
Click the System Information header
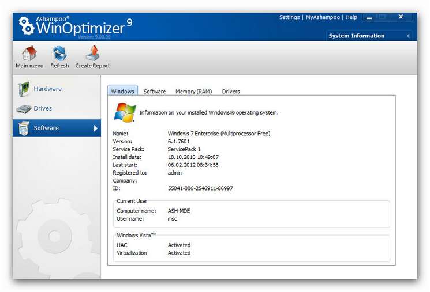[x=357, y=36]
